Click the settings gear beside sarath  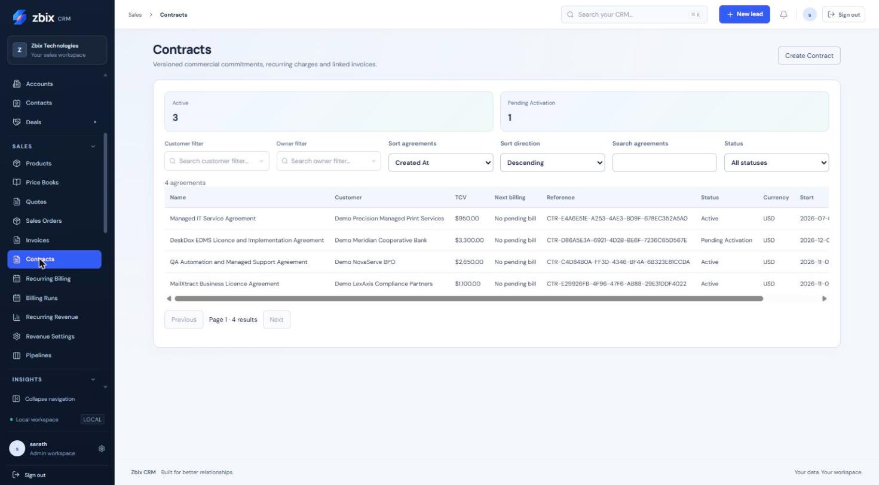pyautogui.click(x=102, y=449)
